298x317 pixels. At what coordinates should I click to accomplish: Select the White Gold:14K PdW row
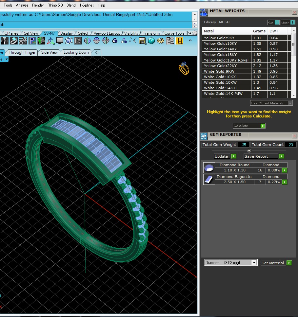pyautogui.click(x=246, y=94)
